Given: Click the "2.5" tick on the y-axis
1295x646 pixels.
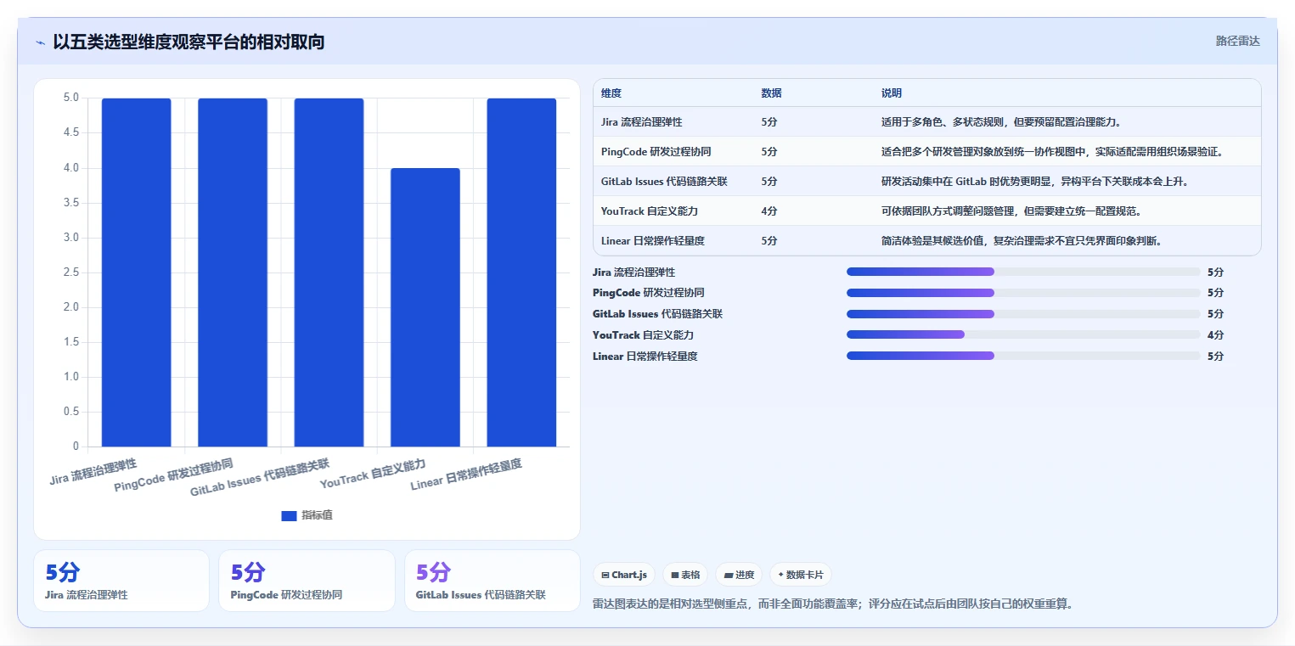Looking at the screenshot, I should [70, 272].
